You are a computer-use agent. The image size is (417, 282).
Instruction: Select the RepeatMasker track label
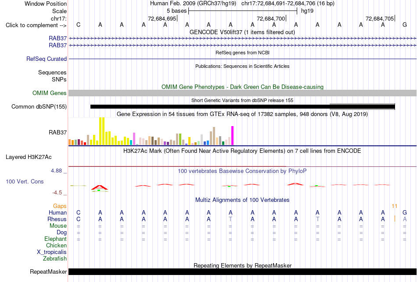(x=48, y=271)
